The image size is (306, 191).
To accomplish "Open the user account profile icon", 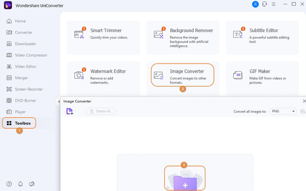I will coord(255,4).
